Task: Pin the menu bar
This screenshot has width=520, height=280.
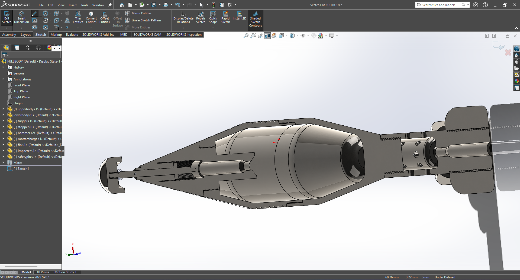Action: click(110, 5)
